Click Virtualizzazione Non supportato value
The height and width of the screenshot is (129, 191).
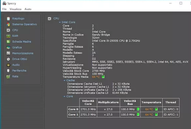(102, 65)
